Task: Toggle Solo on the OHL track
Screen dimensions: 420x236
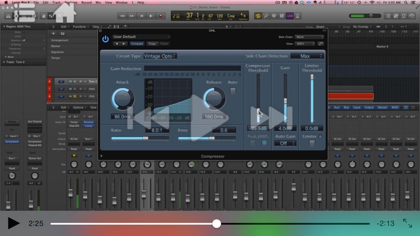Action: tap(74, 96)
